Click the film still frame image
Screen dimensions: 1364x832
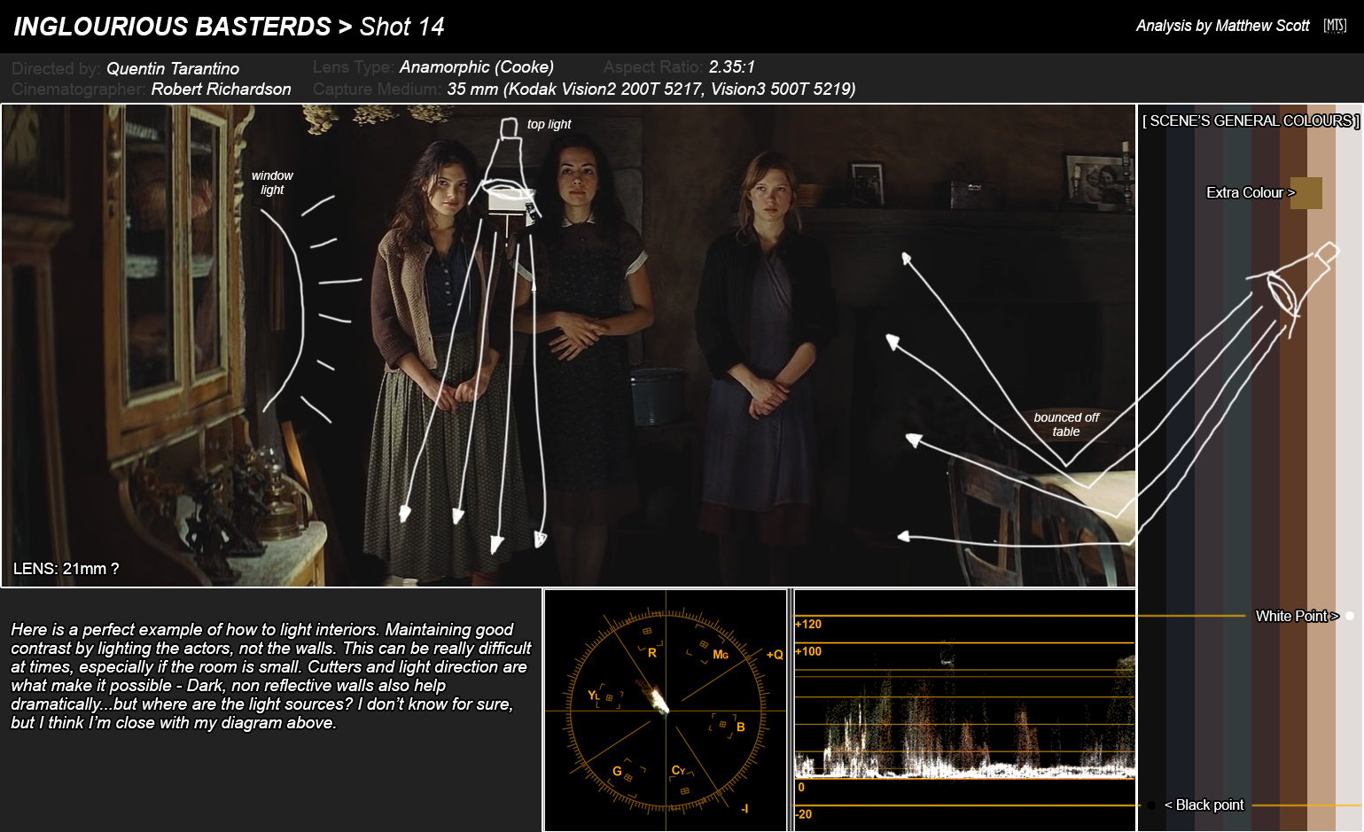tap(568, 346)
